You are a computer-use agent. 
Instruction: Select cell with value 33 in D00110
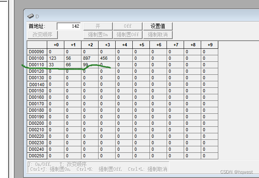[x=56, y=65]
